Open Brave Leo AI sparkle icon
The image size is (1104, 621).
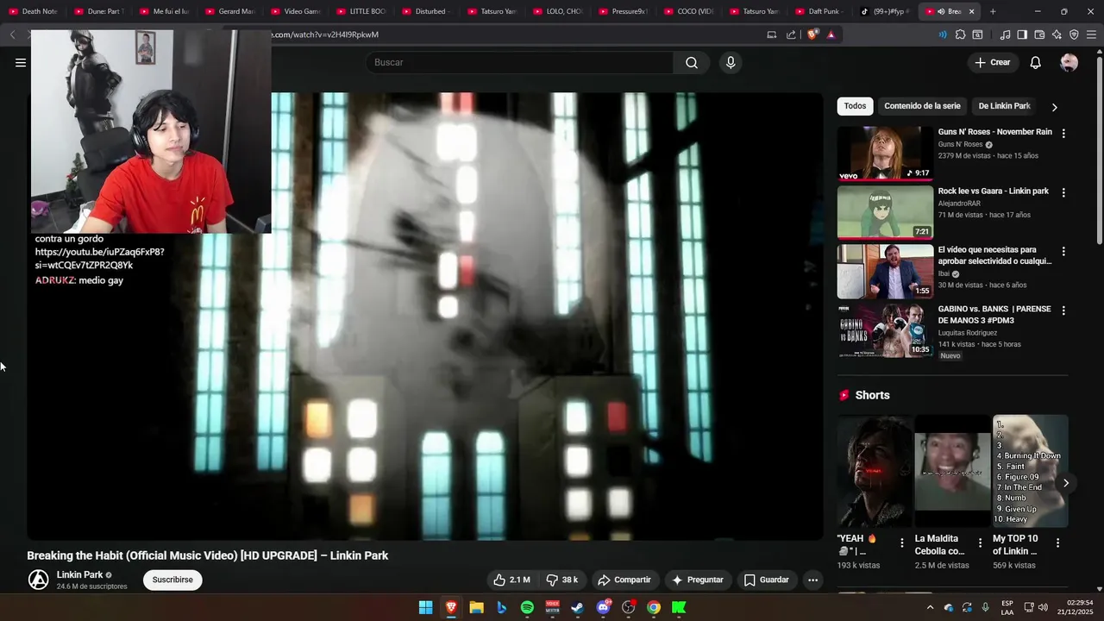click(1057, 34)
